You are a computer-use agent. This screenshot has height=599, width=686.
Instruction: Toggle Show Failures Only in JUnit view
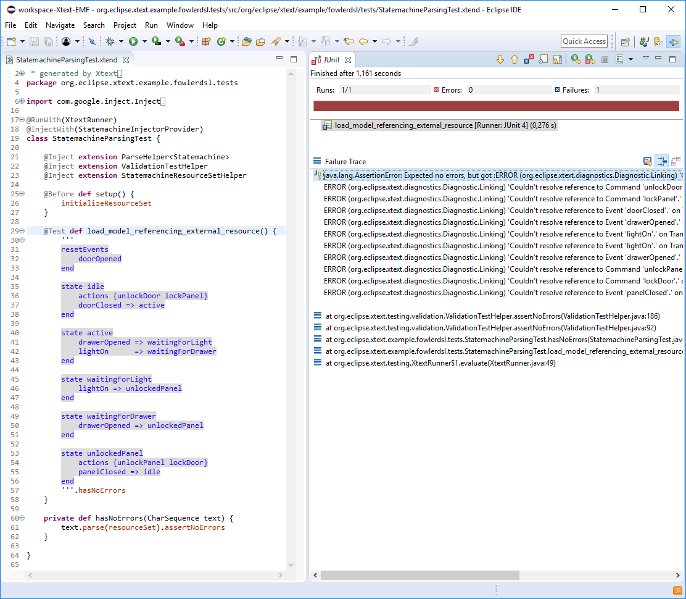coord(529,59)
